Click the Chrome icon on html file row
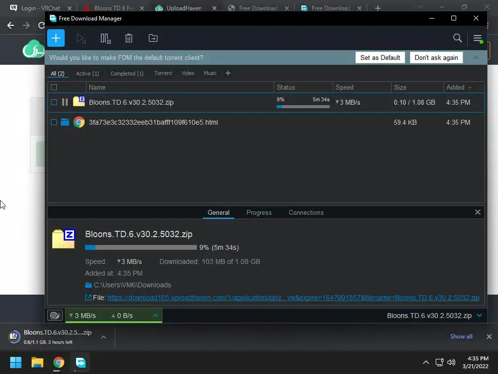The height and width of the screenshot is (374, 498). pyautogui.click(x=79, y=122)
